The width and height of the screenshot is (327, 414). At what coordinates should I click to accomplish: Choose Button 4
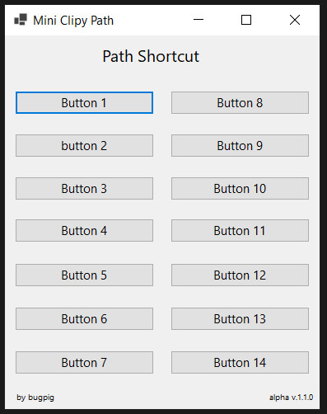point(84,231)
